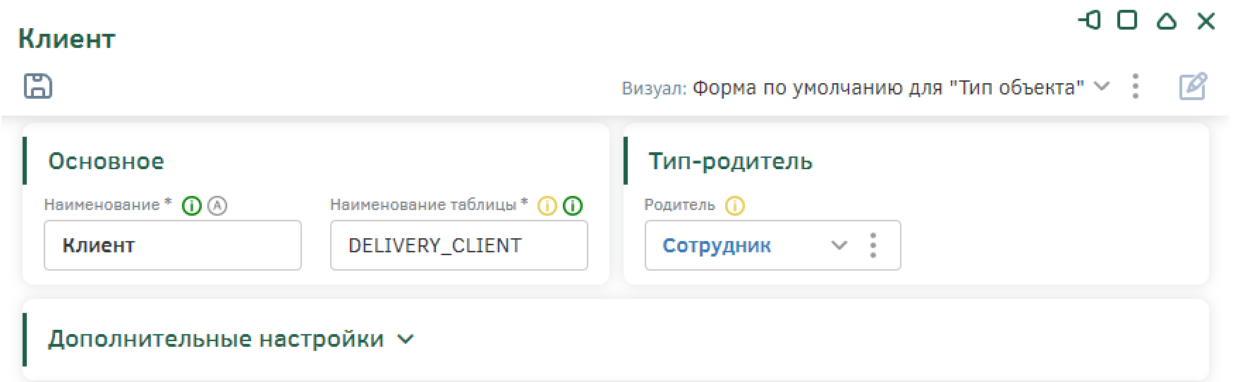This screenshot has height=382, width=1233.
Task: Close the Клиент window
Action: coord(1206,21)
